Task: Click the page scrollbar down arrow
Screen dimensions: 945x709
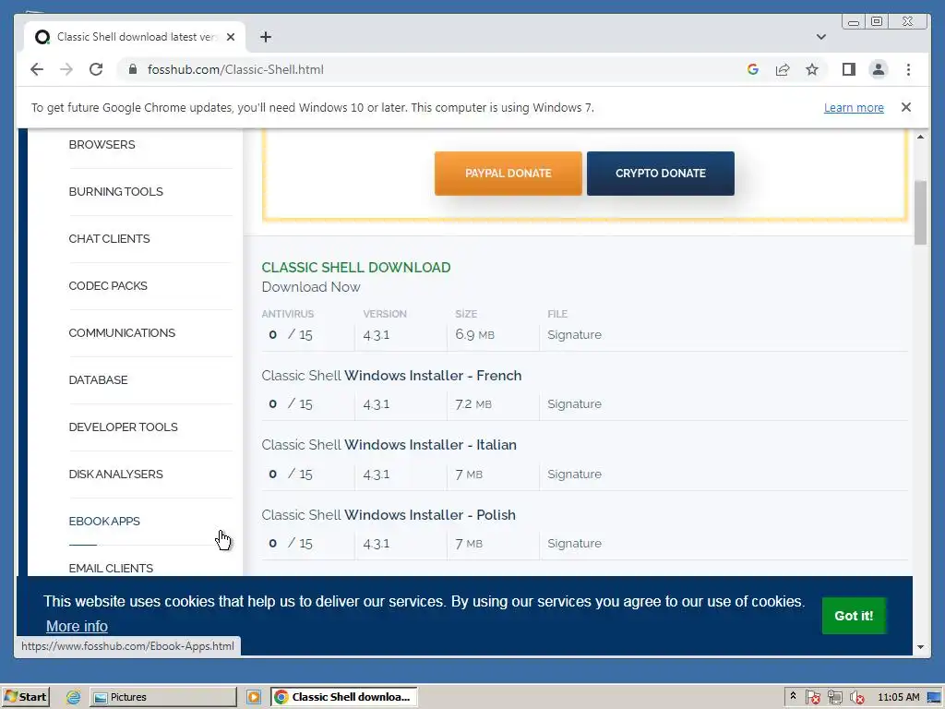Action: coord(920,647)
